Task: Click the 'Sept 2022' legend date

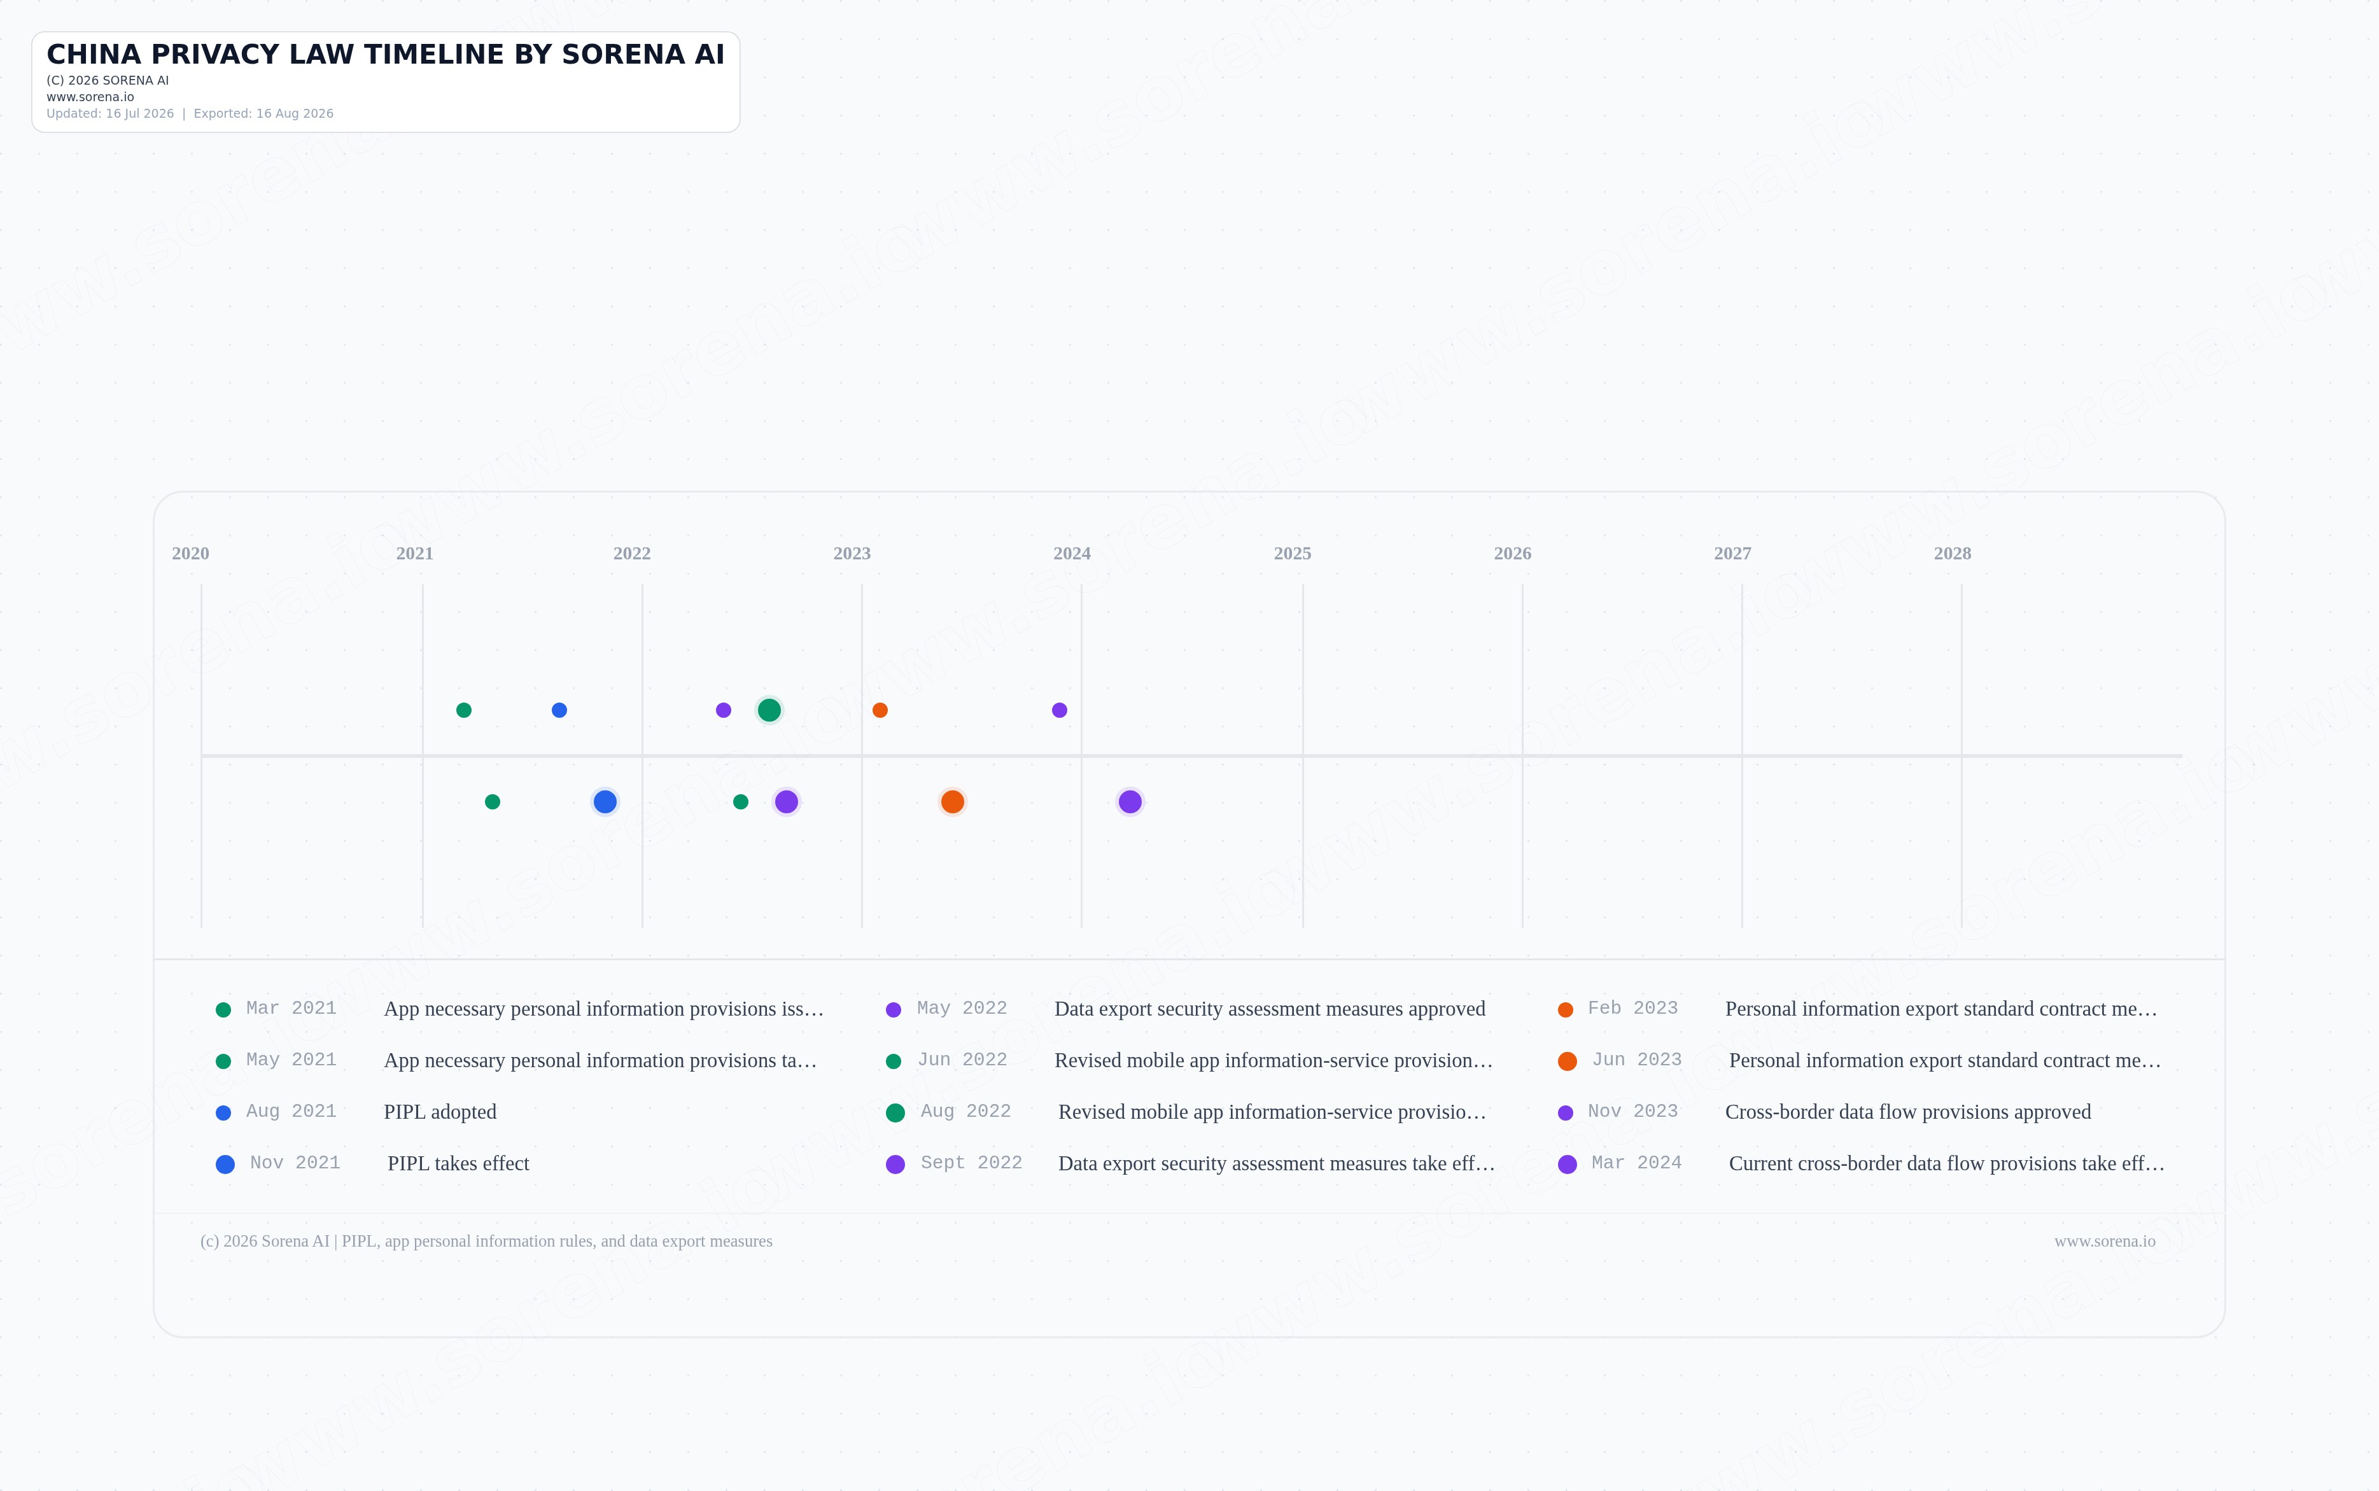Action: click(971, 1163)
